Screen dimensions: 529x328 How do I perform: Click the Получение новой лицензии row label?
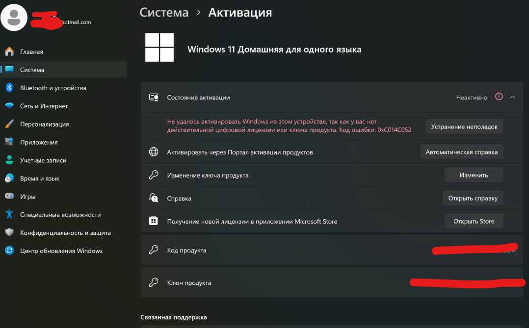252,222
